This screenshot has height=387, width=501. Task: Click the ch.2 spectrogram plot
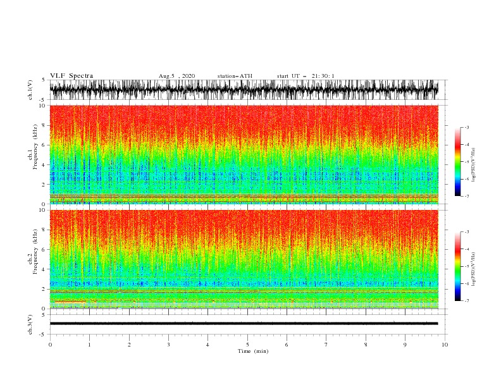pyautogui.click(x=244, y=259)
